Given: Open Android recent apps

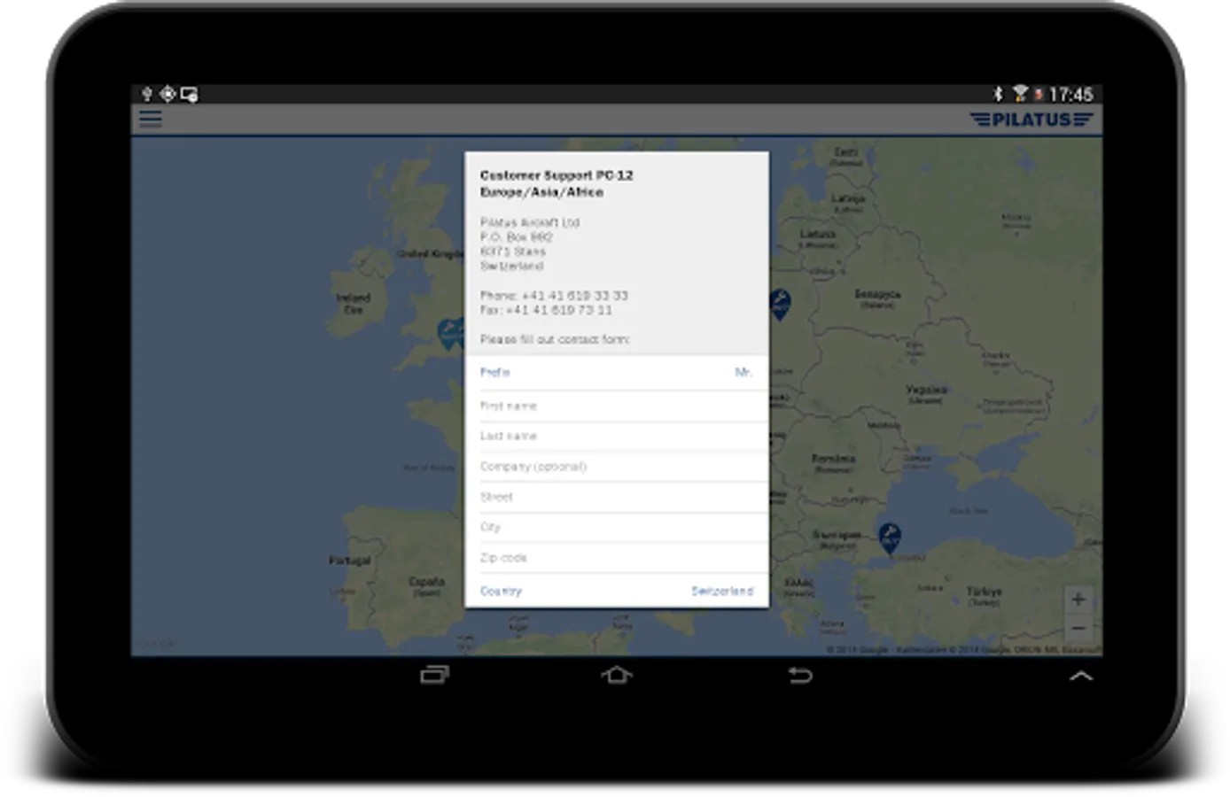Looking at the screenshot, I should (x=434, y=675).
